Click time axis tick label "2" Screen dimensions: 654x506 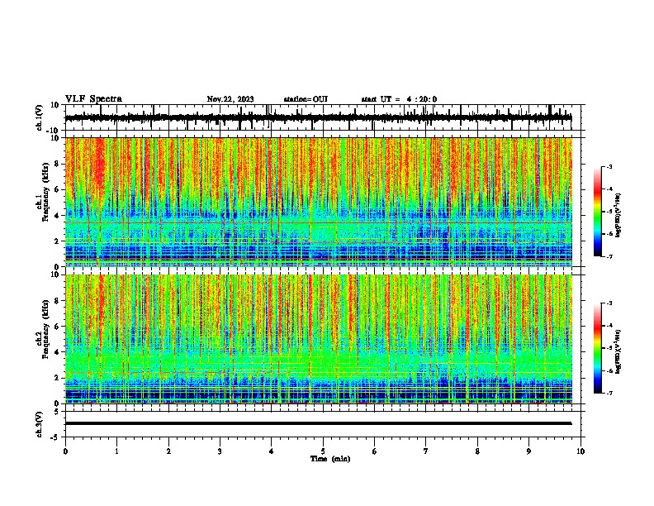click(168, 451)
